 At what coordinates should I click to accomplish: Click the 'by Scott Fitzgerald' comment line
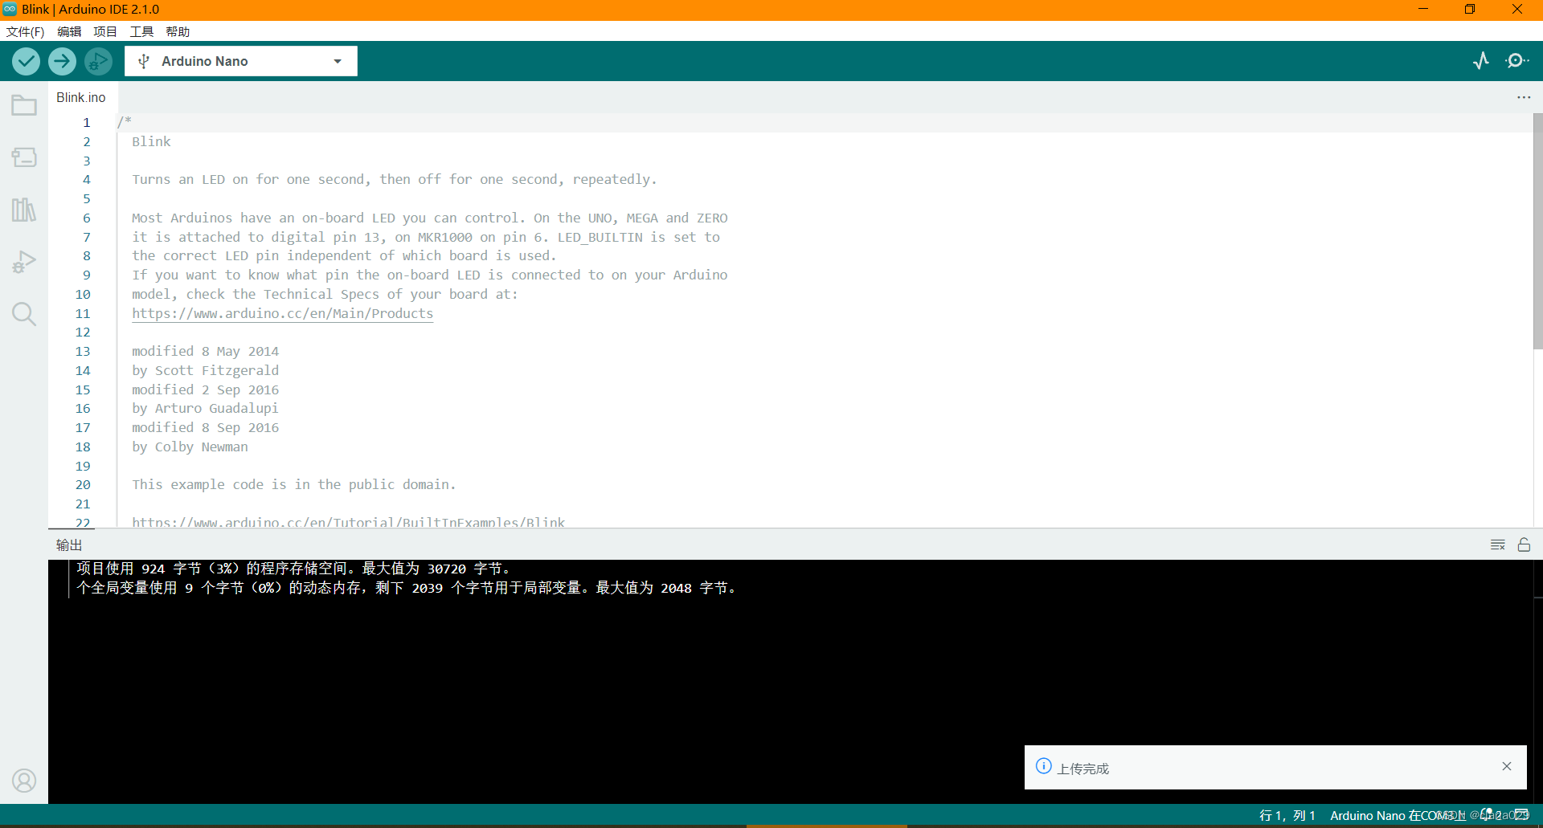click(206, 370)
